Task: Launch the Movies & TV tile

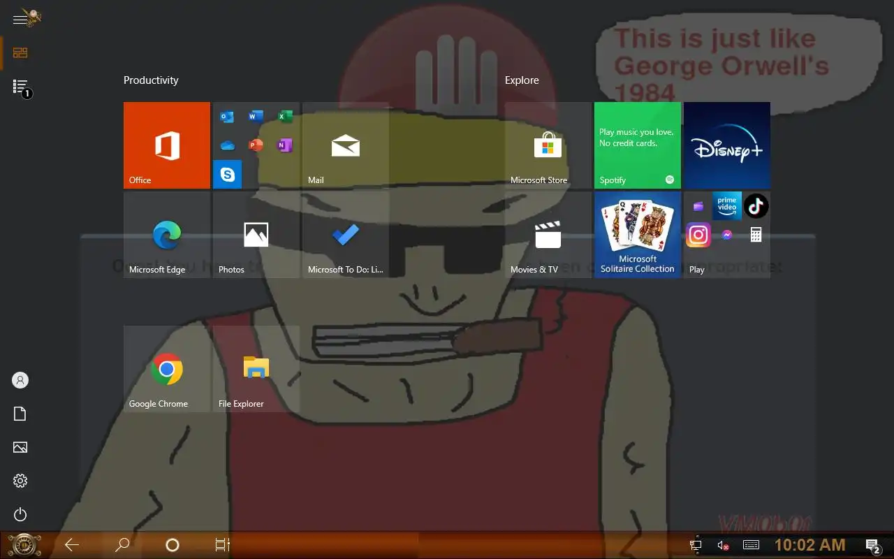Action: [548, 235]
